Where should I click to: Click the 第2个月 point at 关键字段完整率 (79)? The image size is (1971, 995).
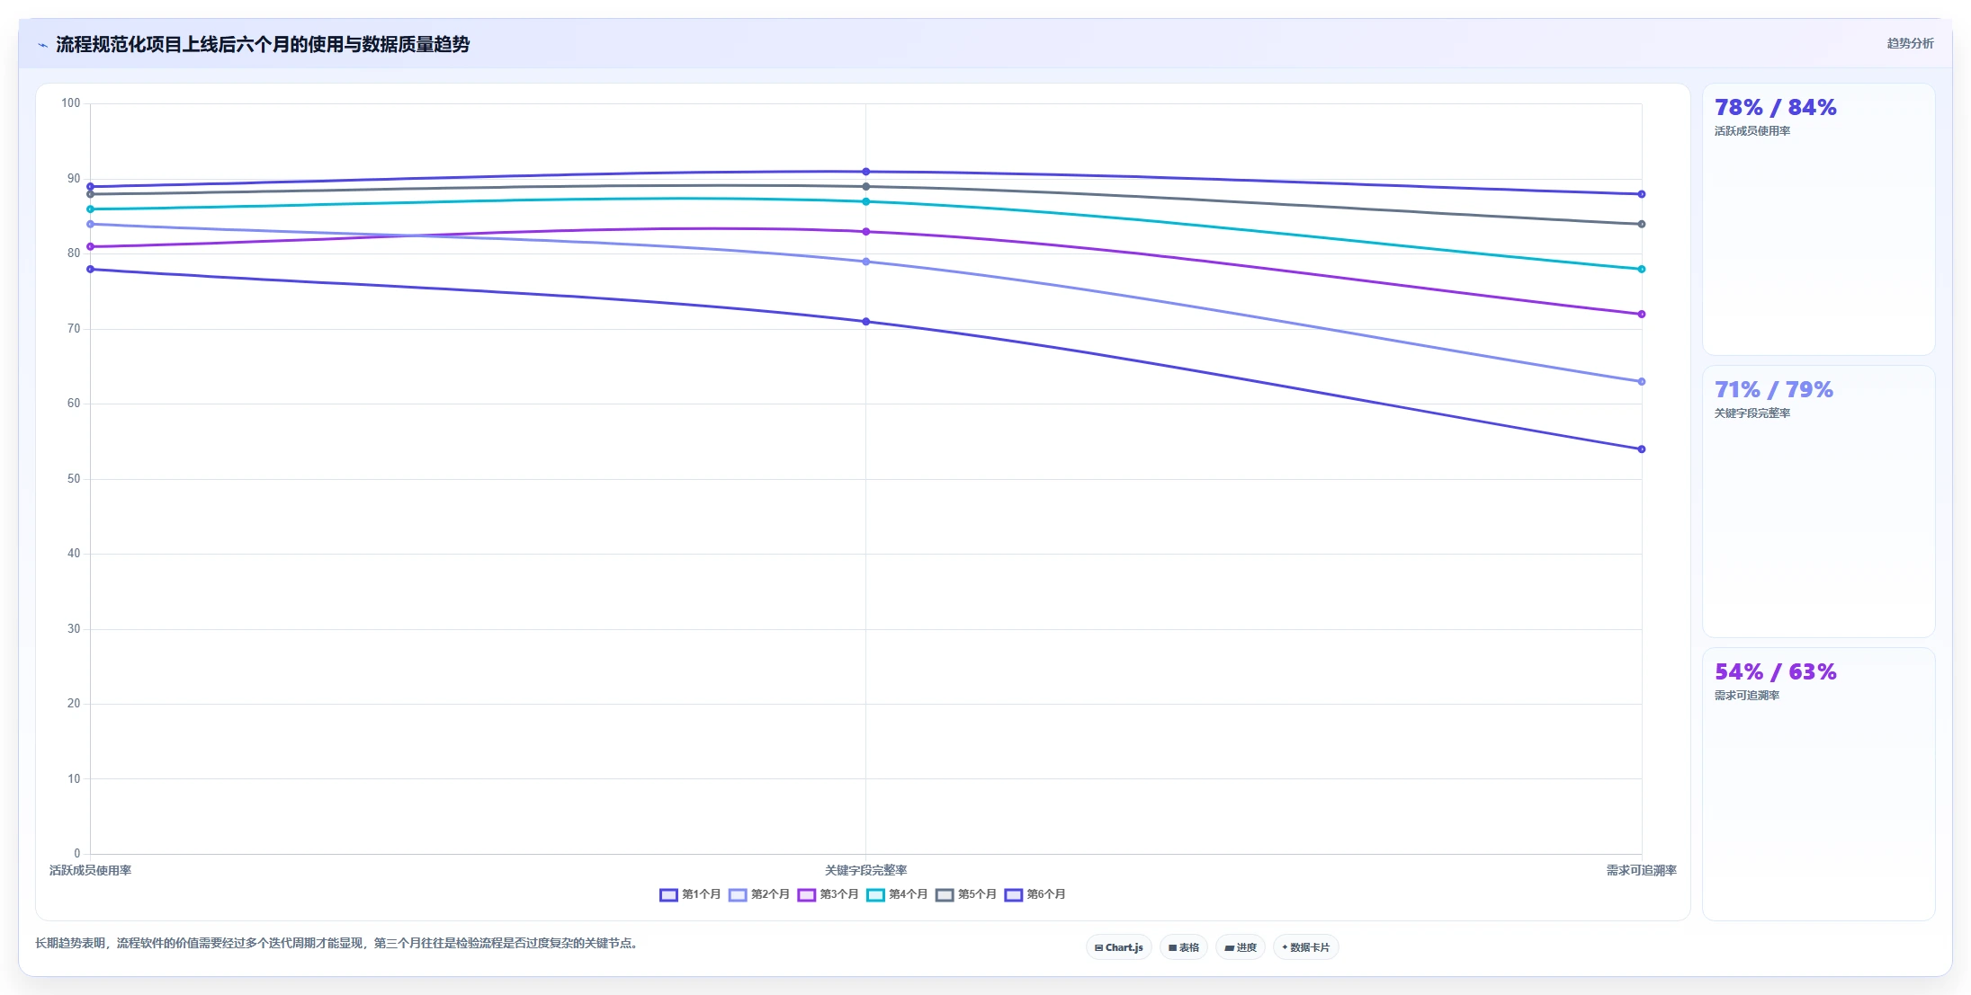866,262
